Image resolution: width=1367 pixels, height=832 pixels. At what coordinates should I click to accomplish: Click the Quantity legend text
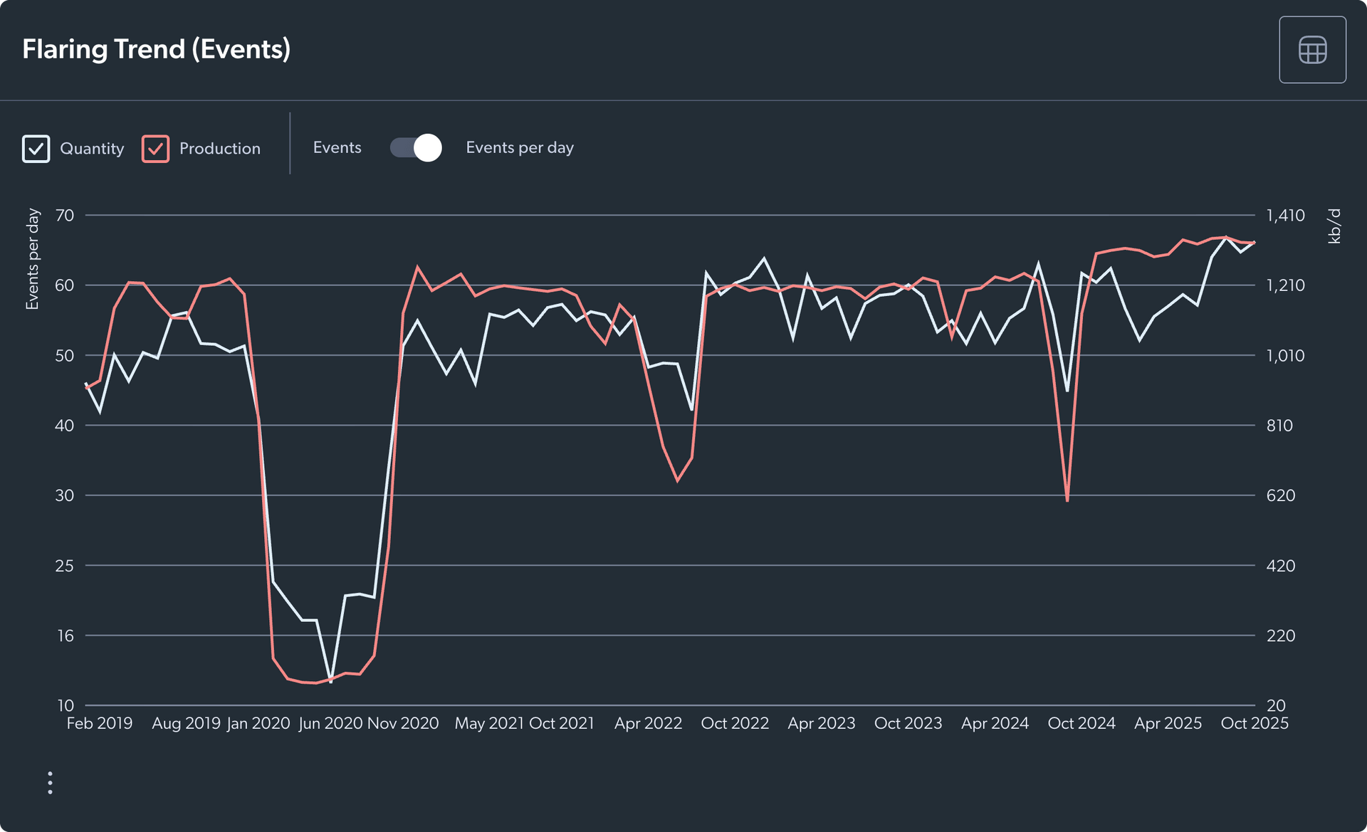92,148
